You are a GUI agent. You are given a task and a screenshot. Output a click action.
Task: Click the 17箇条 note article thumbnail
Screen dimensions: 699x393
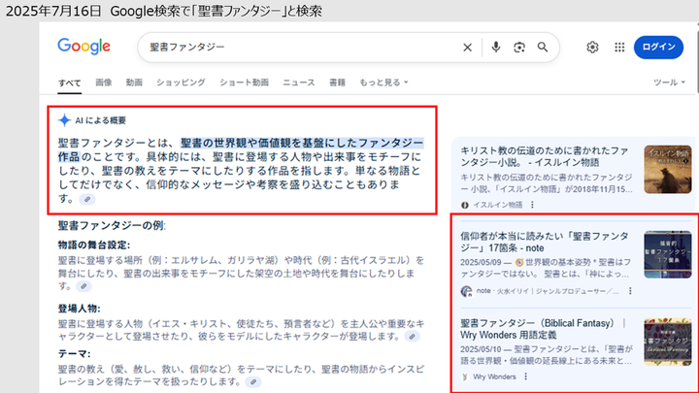(667, 254)
